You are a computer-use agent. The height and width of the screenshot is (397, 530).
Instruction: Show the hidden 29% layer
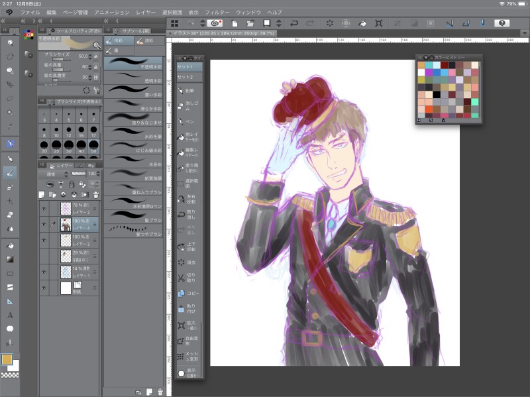tap(44, 256)
